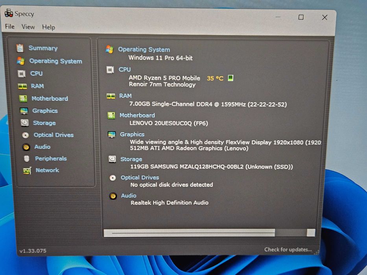Screen dimensions: 367x275
Task: Click the Peripherals mouse icon in sidebar
Action: point(27,159)
